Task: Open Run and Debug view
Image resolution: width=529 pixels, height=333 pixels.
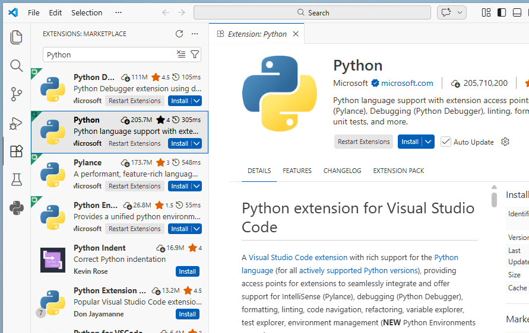Action: pos(16,123)
